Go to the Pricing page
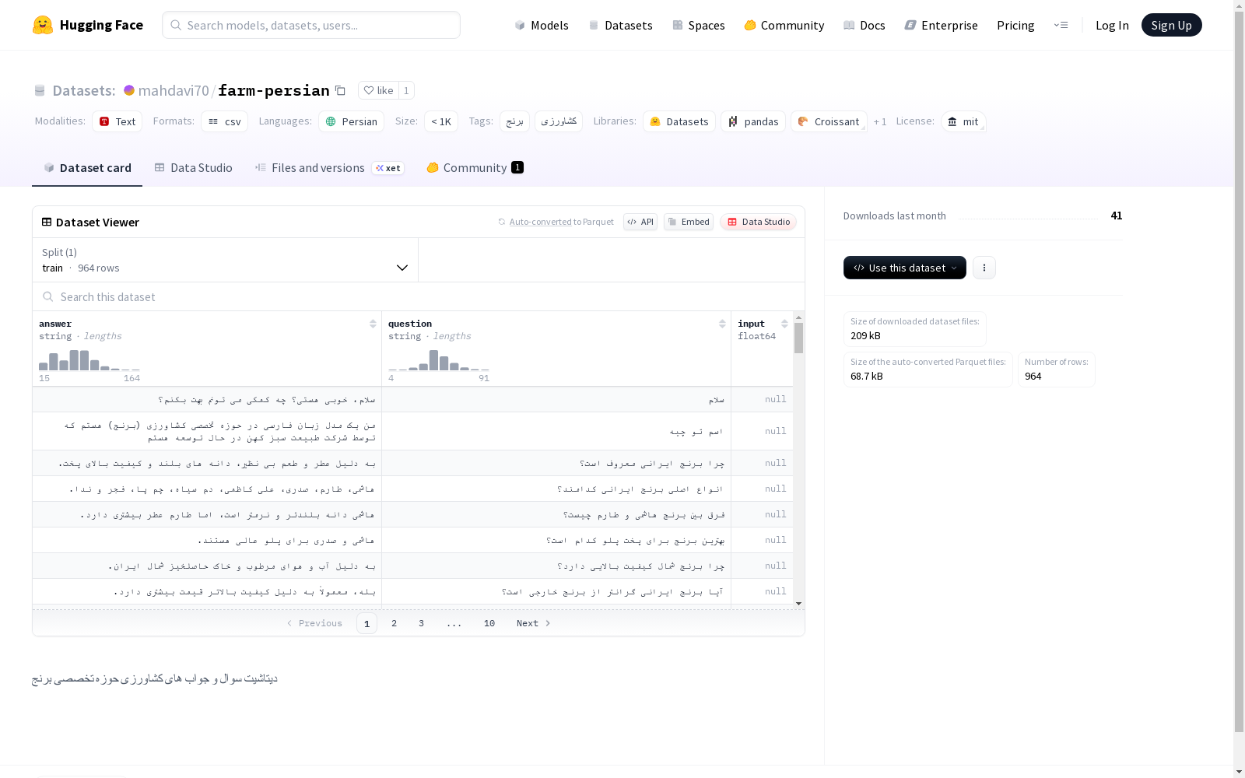 [1015, 25]
